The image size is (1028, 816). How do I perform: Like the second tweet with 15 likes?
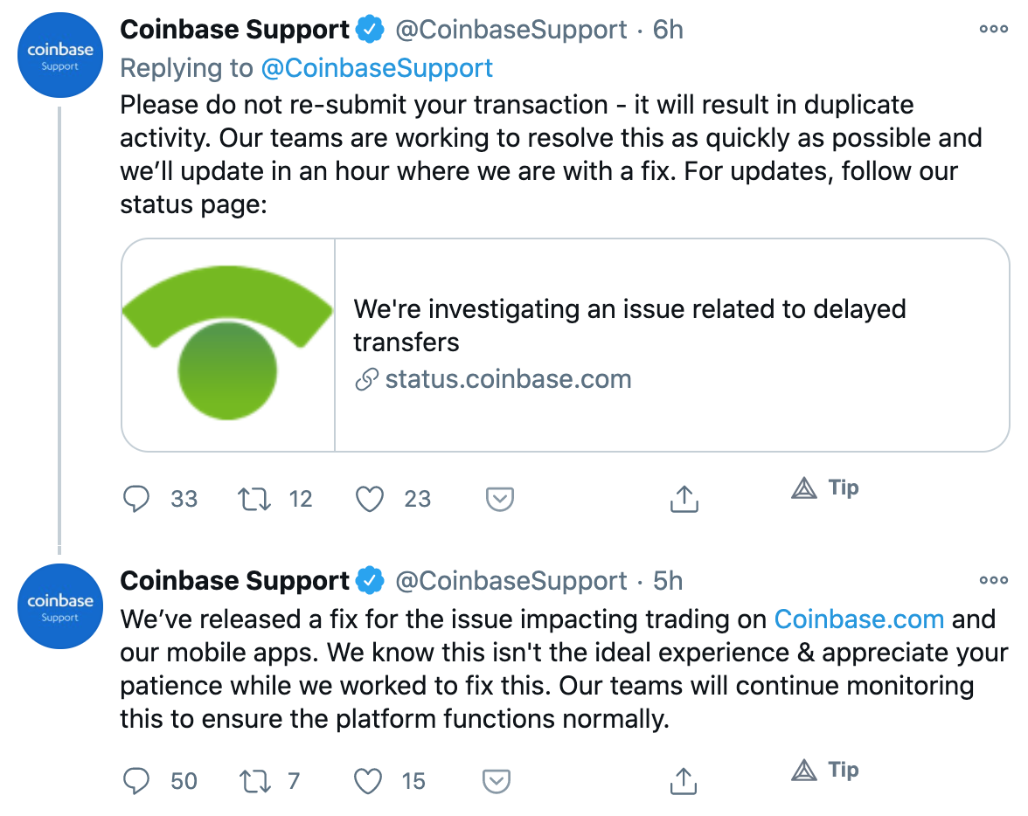369,780
